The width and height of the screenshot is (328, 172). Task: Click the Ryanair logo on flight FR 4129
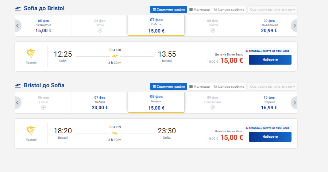31,131
